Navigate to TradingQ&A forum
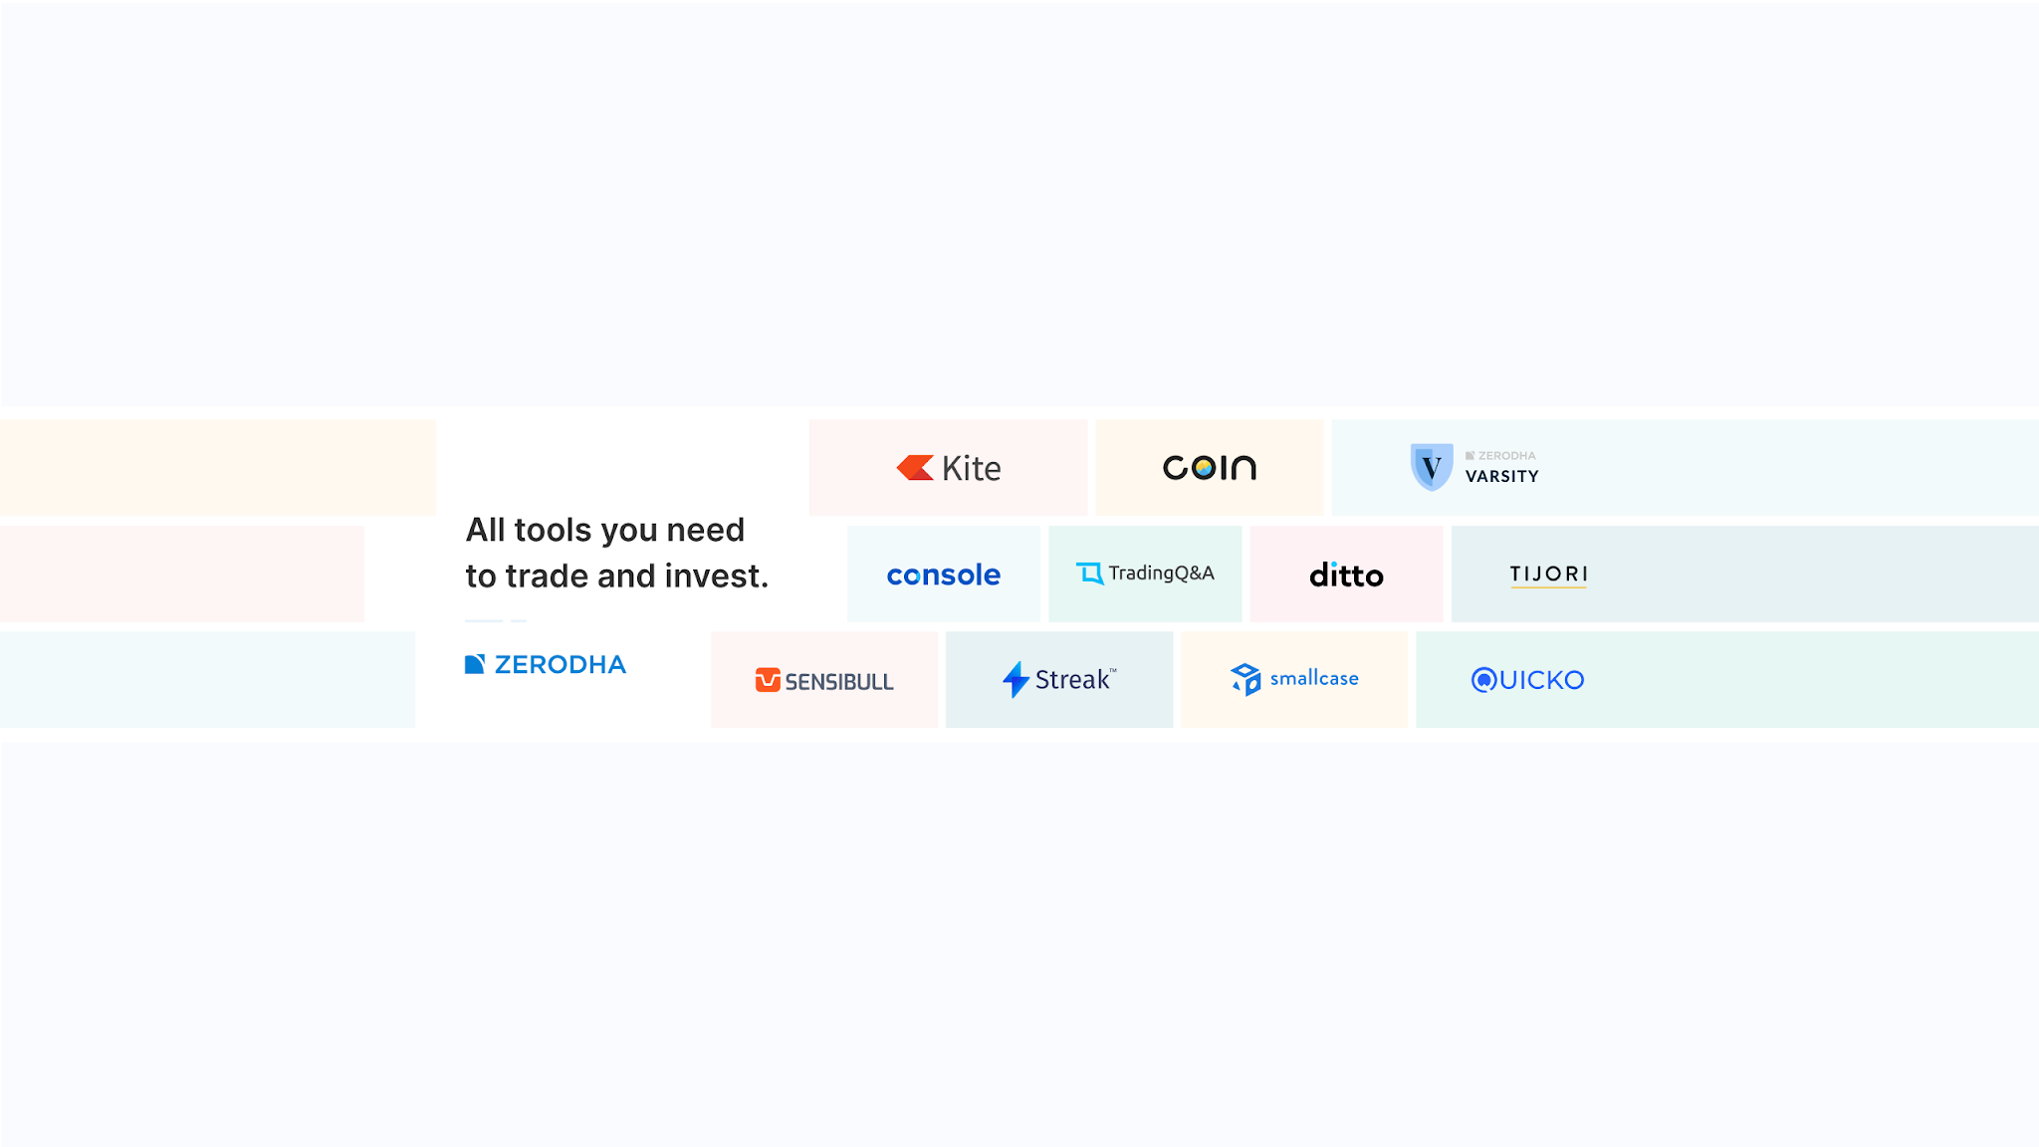Image resolution: width=2039 pixels, height=1147 pixels. 1144,573
